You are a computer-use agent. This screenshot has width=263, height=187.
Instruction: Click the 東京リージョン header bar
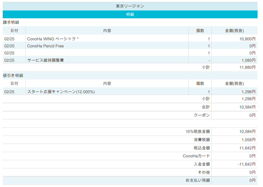click(x=130, y=6)
